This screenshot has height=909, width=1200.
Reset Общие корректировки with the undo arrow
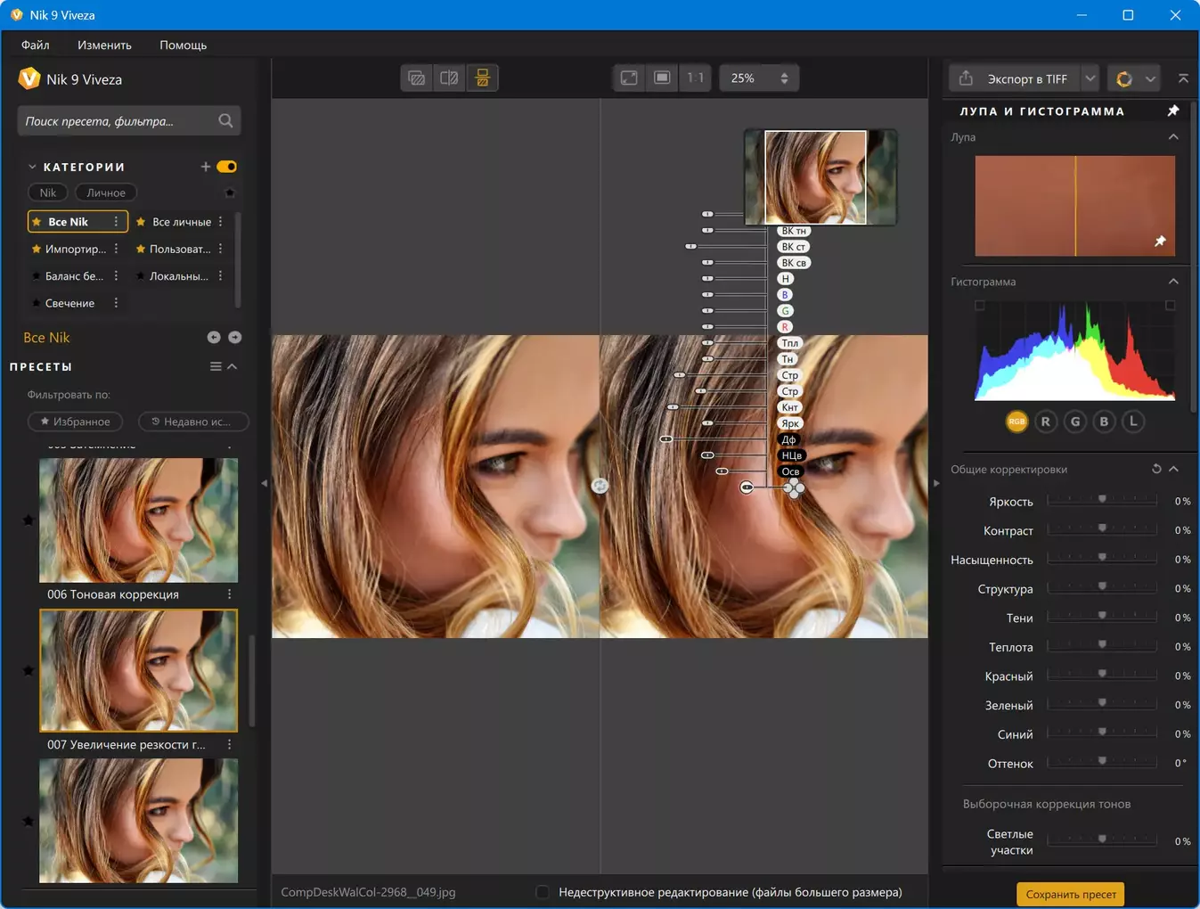1156,469
